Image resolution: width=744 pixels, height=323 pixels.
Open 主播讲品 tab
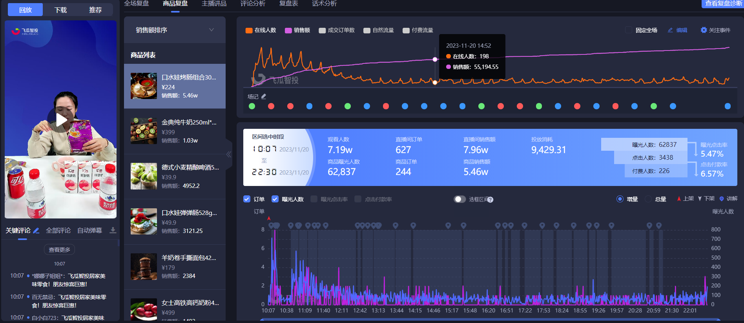(x=214, y=4)
